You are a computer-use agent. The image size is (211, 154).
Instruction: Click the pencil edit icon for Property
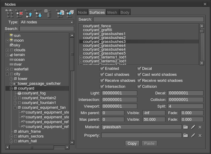[x=193, y=135]
